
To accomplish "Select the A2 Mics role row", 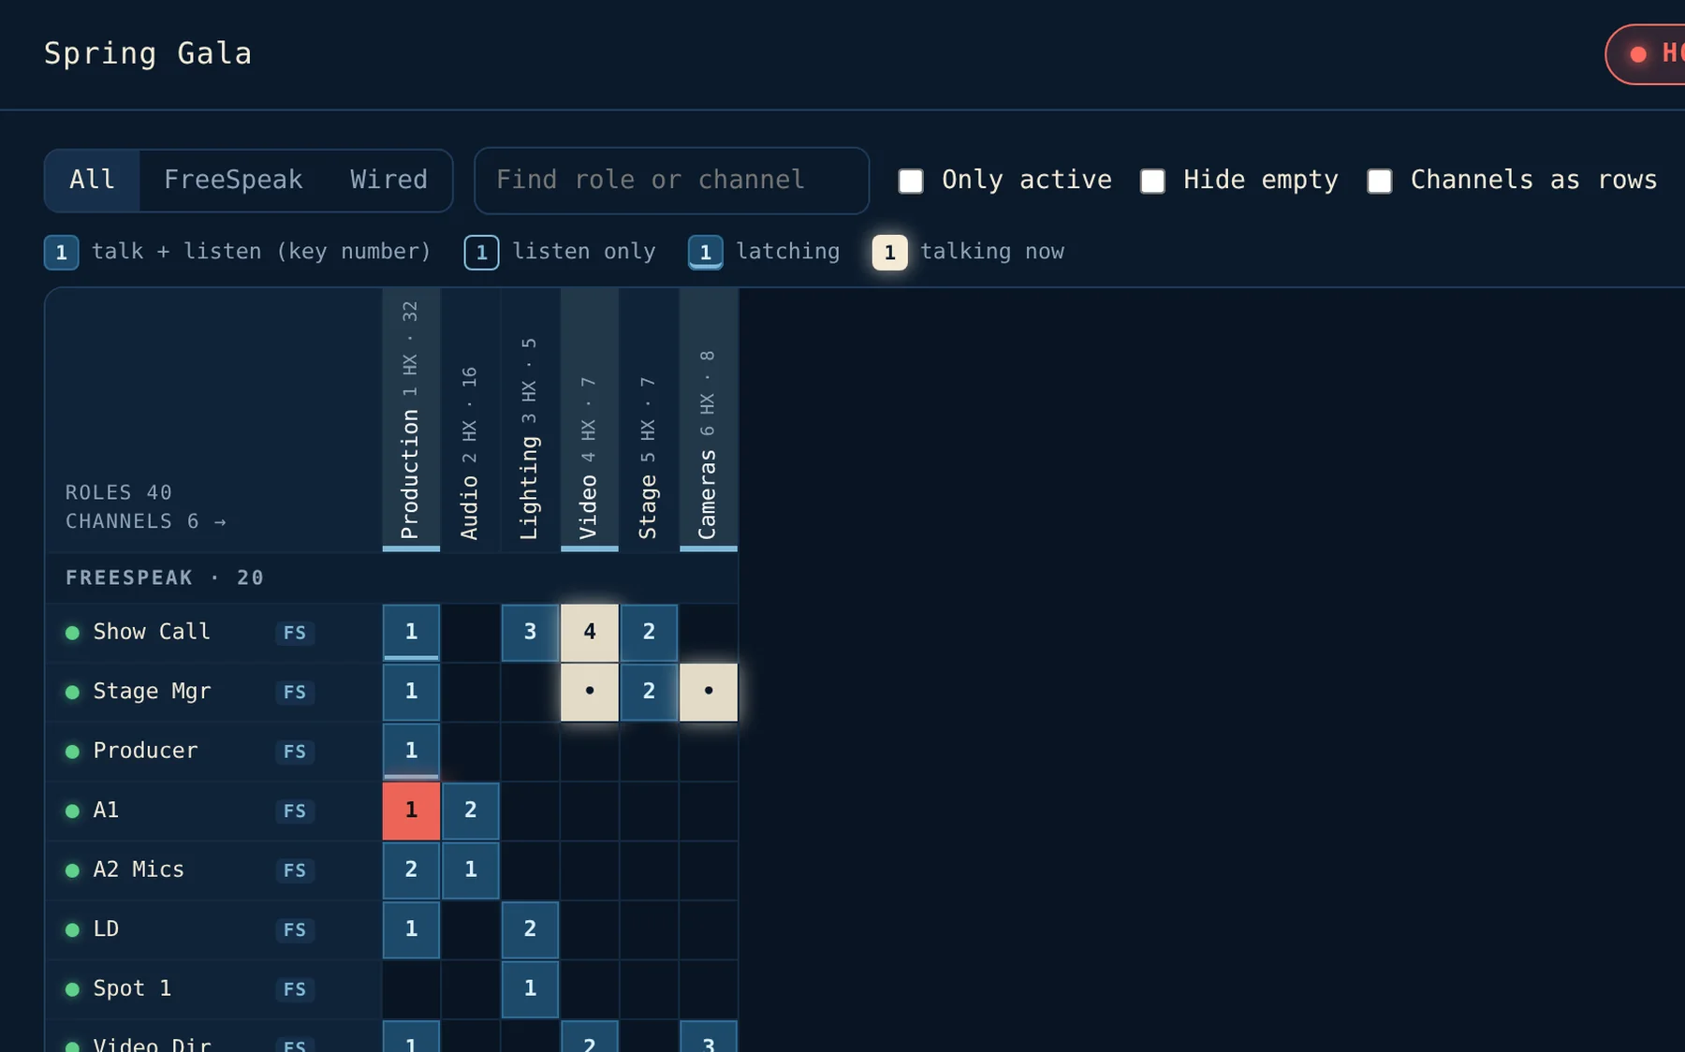I will click(x=213, y=869).
